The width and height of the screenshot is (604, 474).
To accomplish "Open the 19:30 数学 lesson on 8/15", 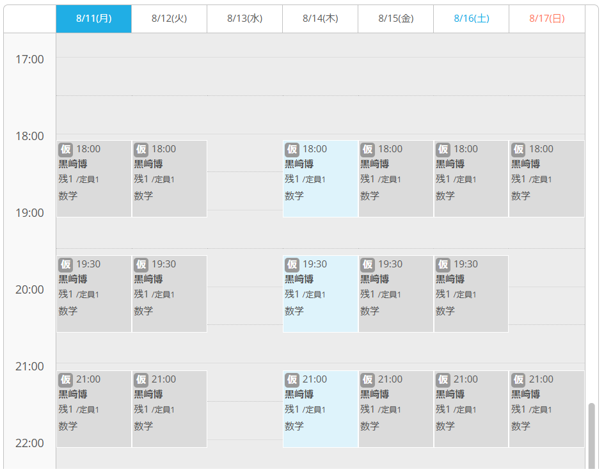I will pos(396,294).
